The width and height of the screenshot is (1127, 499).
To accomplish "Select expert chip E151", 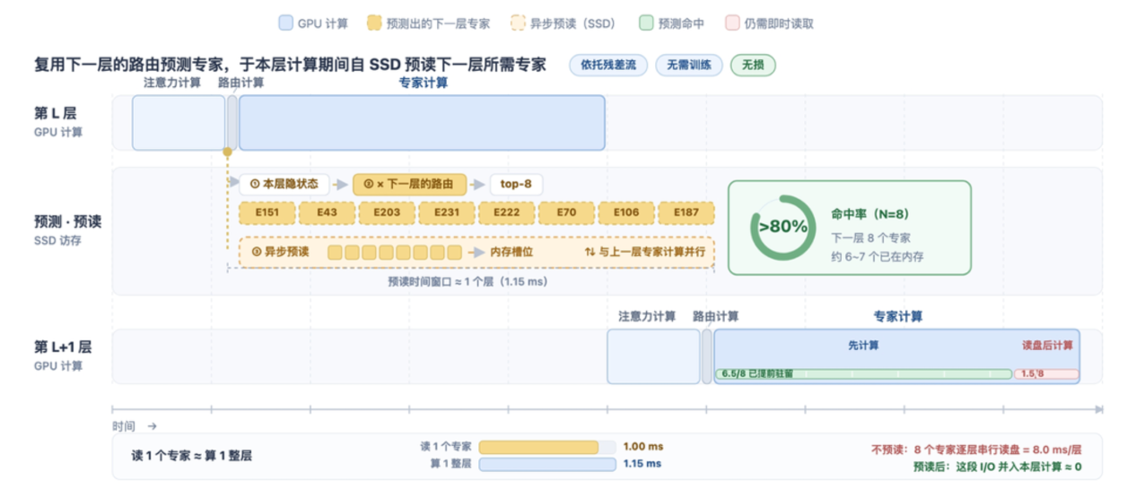I will coord(266,213).
